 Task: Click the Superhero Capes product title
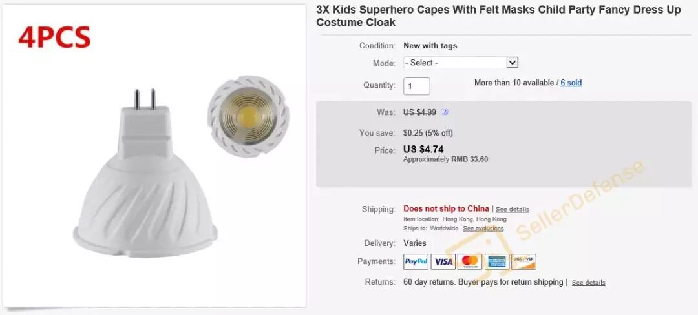click(498, 16)
